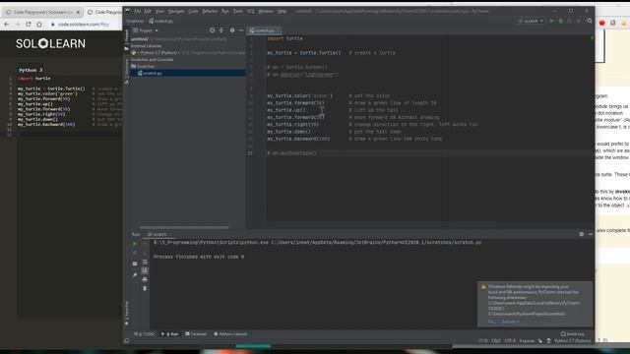The width and height of the screenshot is (630, 354).
Task: Open the Help menu
Action: tap(283, 11)
